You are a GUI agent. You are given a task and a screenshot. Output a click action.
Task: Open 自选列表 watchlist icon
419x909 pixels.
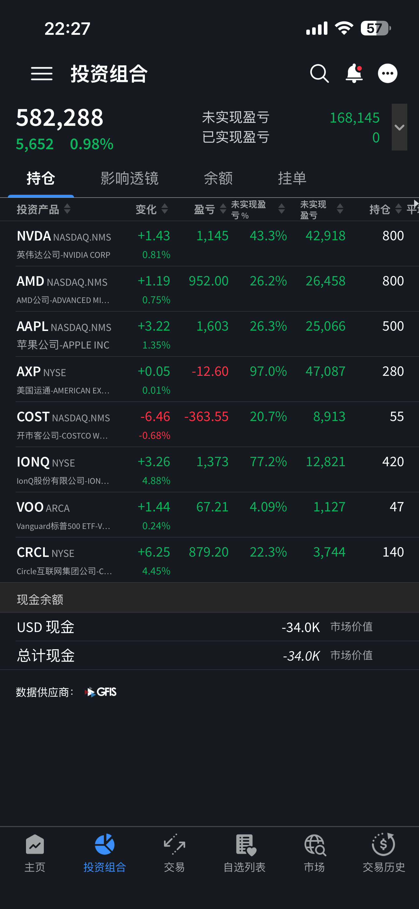244,853
